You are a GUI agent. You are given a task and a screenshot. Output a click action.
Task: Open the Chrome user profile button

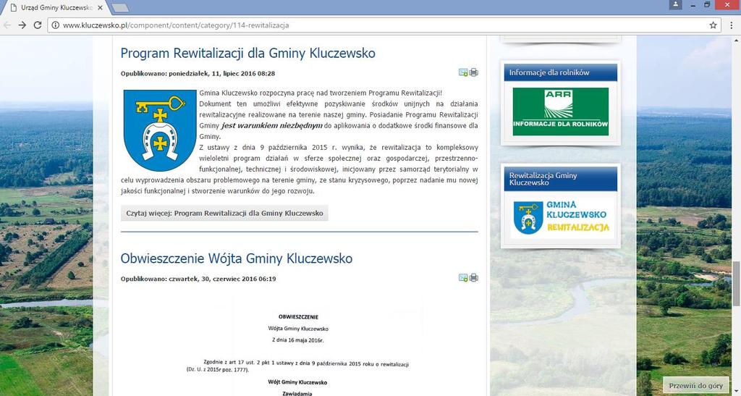click(x=675, y=4)
